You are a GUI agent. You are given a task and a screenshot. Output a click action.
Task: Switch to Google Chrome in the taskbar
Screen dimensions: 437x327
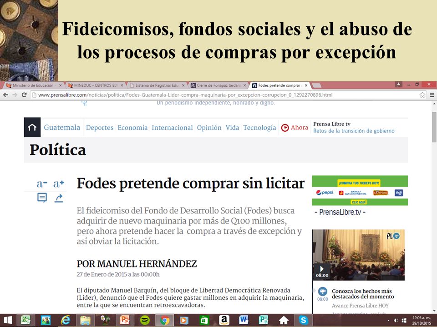(165, 320)
